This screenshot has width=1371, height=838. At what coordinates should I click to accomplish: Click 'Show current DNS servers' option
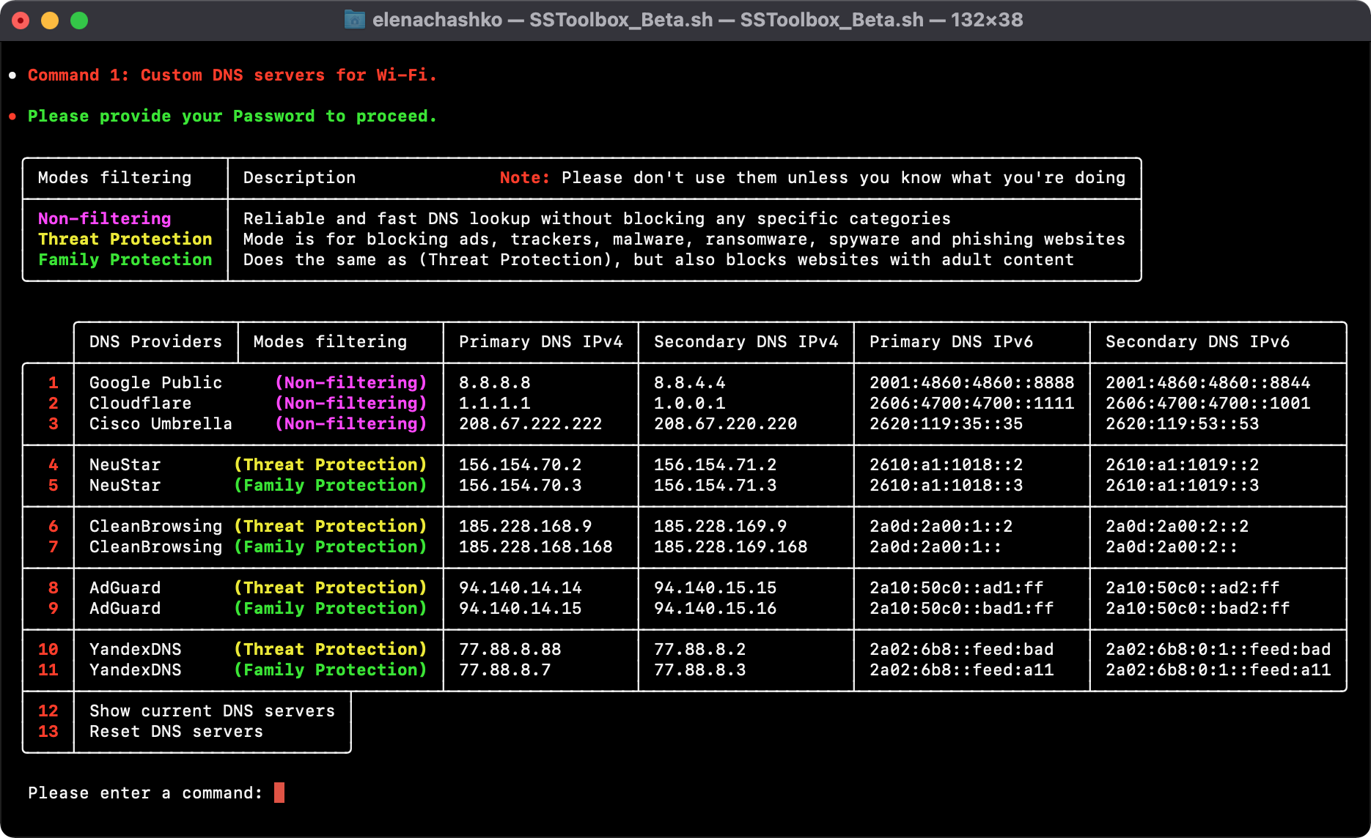point(213,711)
